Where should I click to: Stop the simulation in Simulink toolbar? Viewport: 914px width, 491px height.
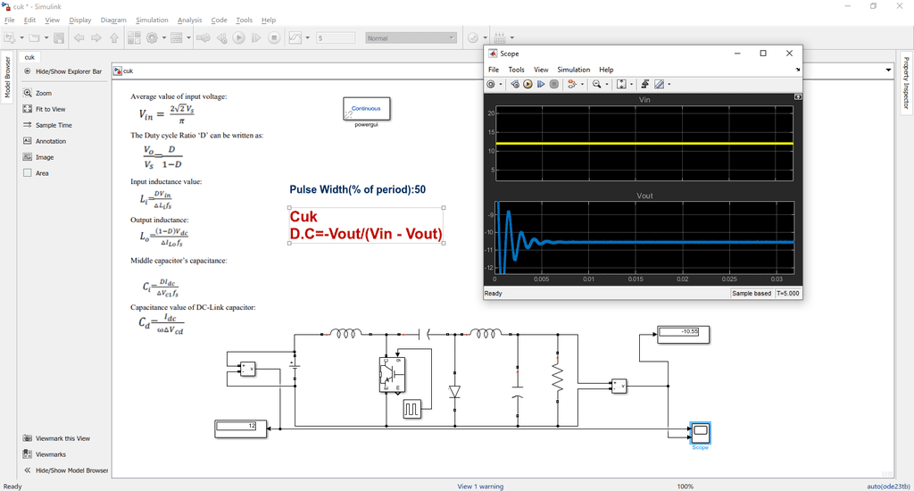(274, 37)
